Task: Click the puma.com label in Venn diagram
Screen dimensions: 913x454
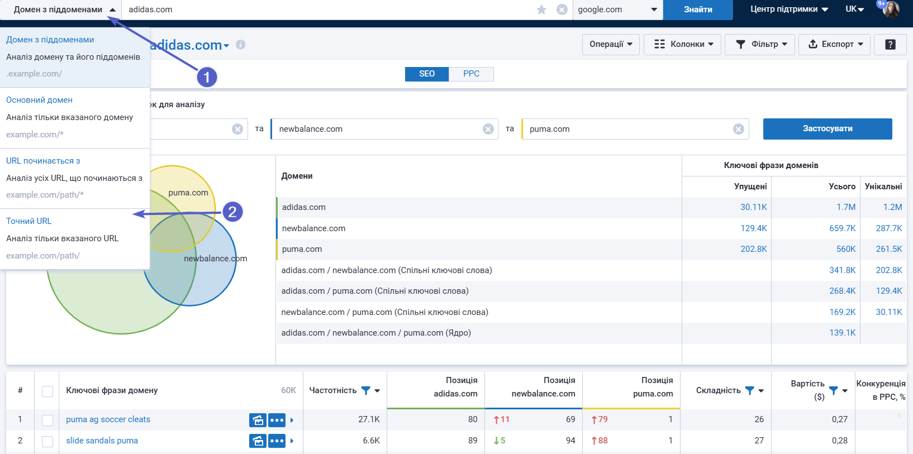Action: (x=188, y=193)
